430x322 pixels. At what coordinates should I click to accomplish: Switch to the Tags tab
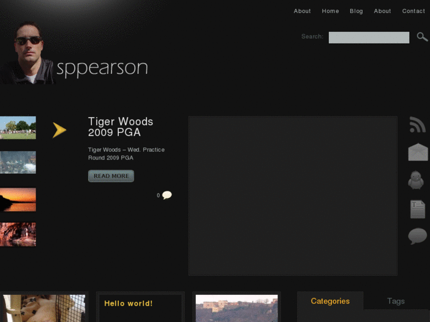(396, 301)
